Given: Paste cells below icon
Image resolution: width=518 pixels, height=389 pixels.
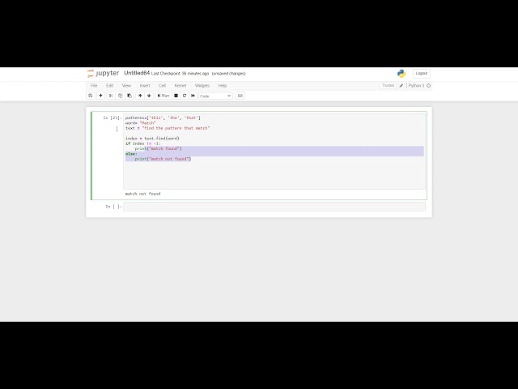Looking at the screenshot, I should pyautogui.click(x=129, y=96).
